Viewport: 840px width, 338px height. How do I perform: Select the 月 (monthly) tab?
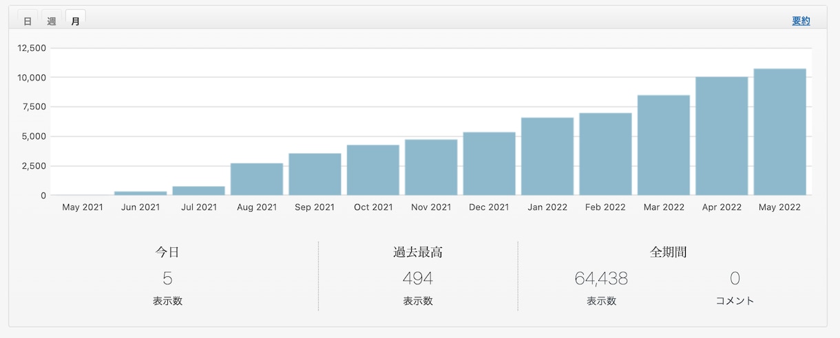[75, 21]
